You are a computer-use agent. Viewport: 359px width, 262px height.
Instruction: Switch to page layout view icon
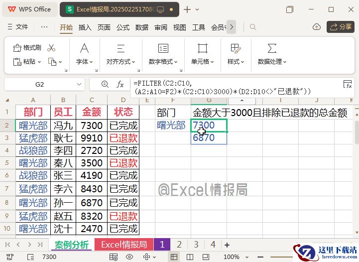click(x=206, y=257)
